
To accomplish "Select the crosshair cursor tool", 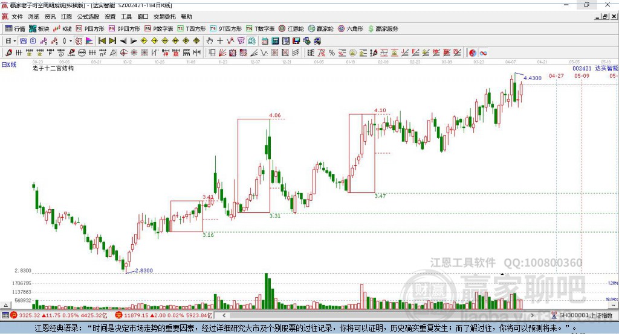I will coord(221,40).
